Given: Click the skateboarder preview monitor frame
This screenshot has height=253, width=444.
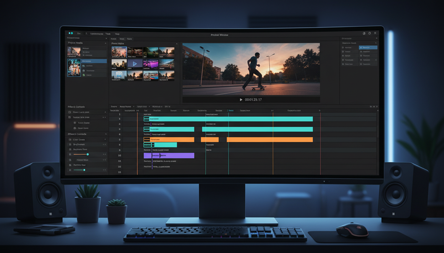Looking at the screenshot, I should point(251,69).
